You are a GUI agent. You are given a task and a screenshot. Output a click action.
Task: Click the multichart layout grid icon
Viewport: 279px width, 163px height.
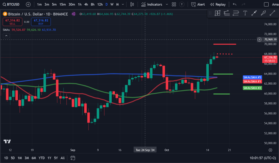(174, 4)
